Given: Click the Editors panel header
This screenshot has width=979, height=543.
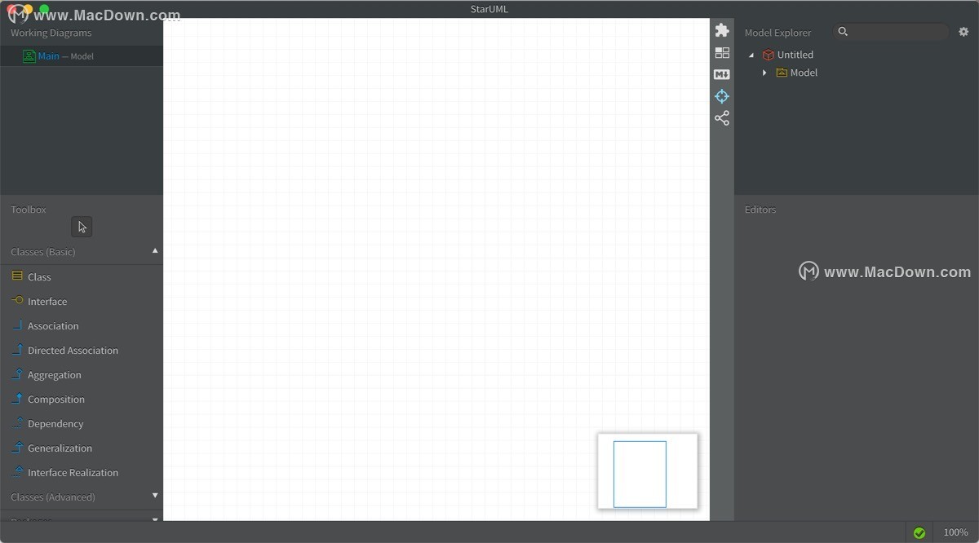Looking at the screenshot, I should pos(760,210).
